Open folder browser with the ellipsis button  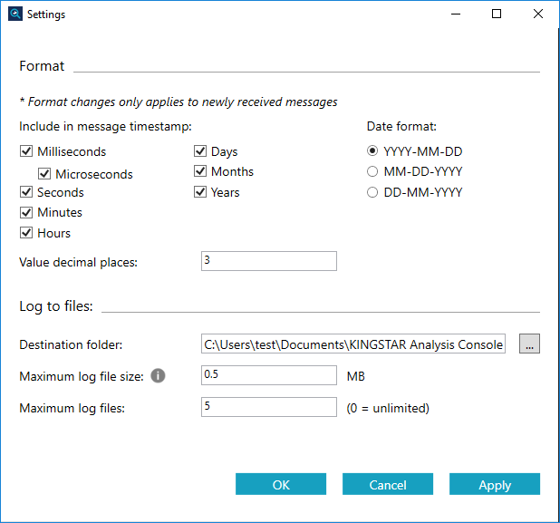[x=528, y=344]
